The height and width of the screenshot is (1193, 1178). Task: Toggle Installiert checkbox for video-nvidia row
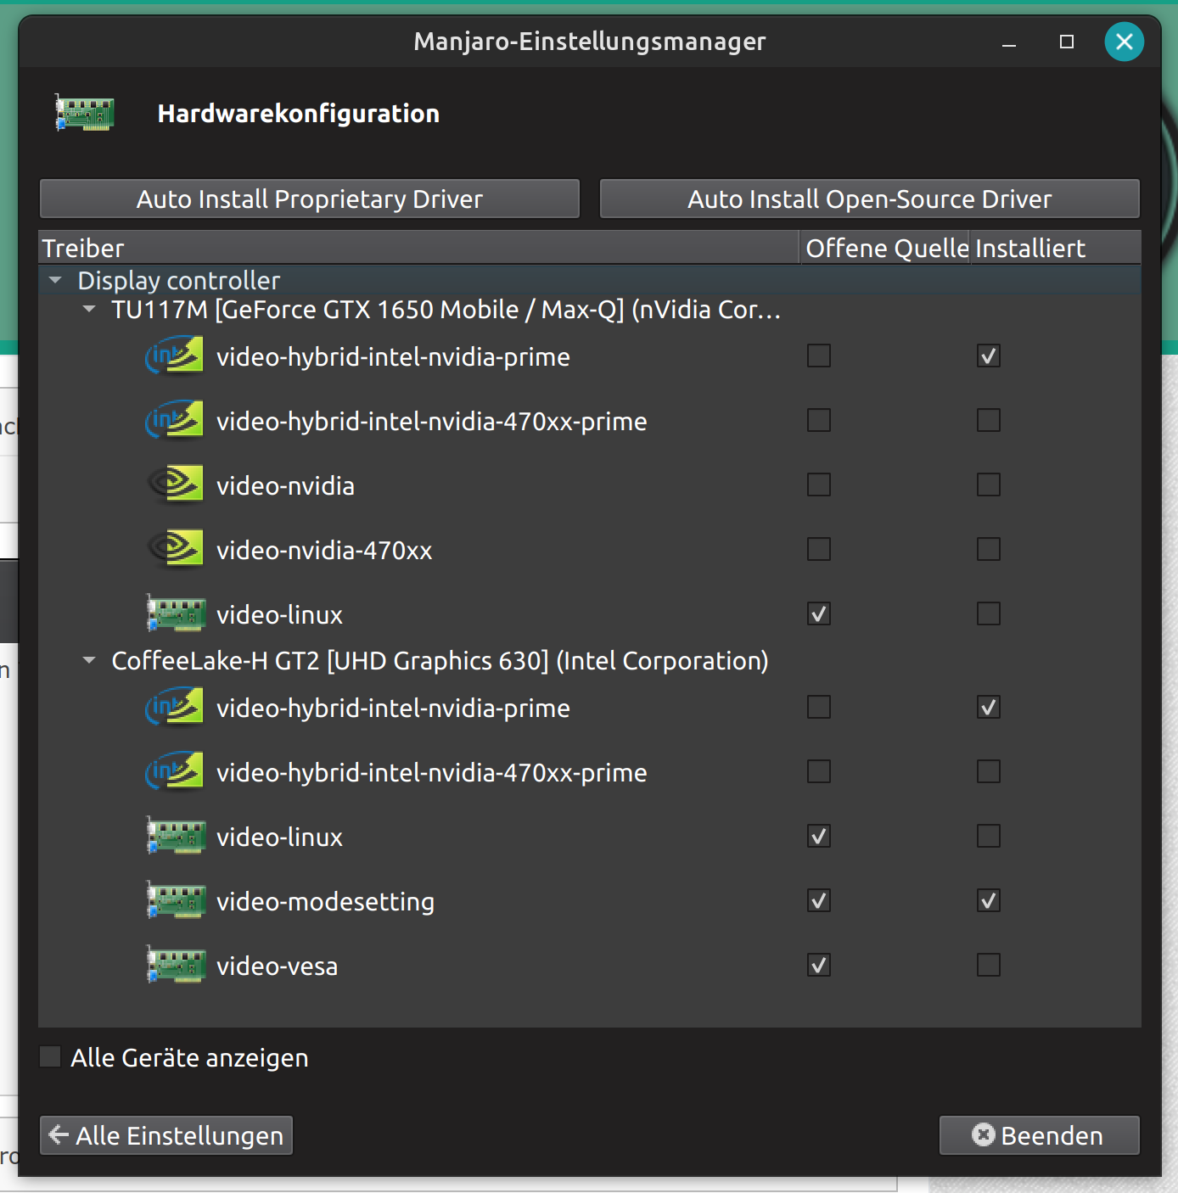click(x=988, y=485)
